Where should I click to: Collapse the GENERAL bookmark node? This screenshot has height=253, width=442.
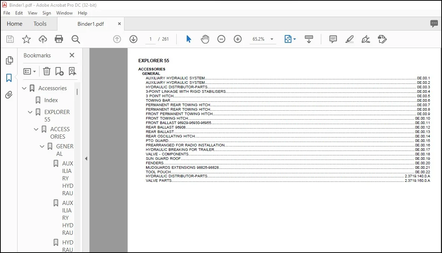[x=42, y=146]
